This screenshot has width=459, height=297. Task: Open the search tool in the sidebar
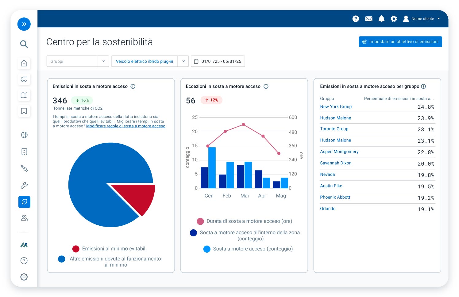point(24,44)
